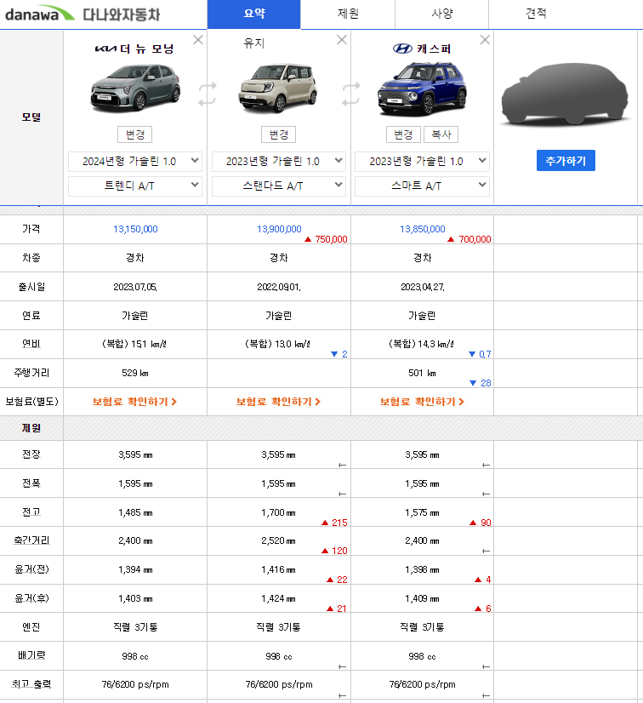Screen dimensions: 643x703
Task: Remove the Kia Morning column with X
Action: click(x=198, y=40)
